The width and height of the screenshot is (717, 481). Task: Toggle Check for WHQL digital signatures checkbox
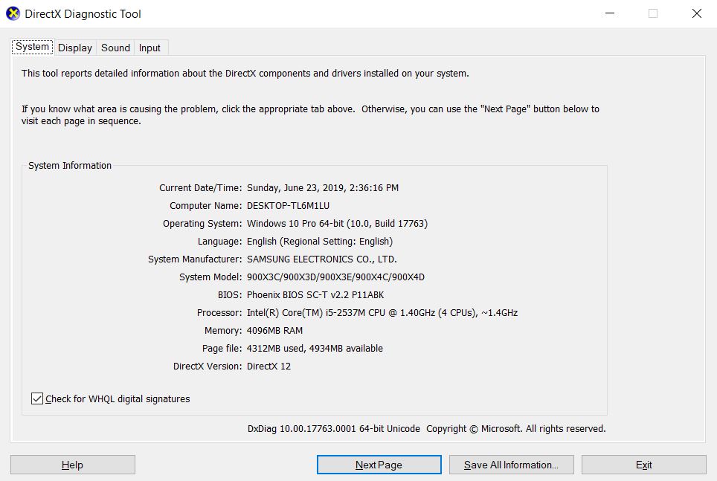pyautogui.click(x=37, y=398)
